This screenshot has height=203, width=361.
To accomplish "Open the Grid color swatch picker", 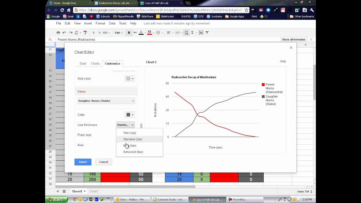I will 129,79.
